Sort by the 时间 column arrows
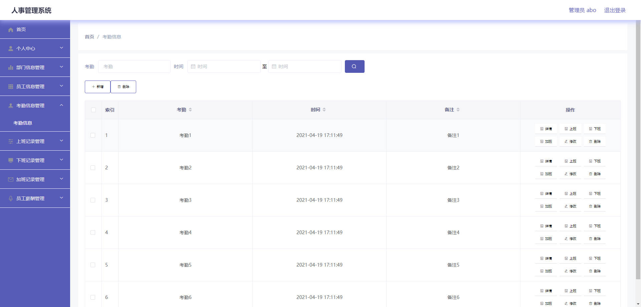Viewport: 641px width, 307px height. tap(324, 110)
